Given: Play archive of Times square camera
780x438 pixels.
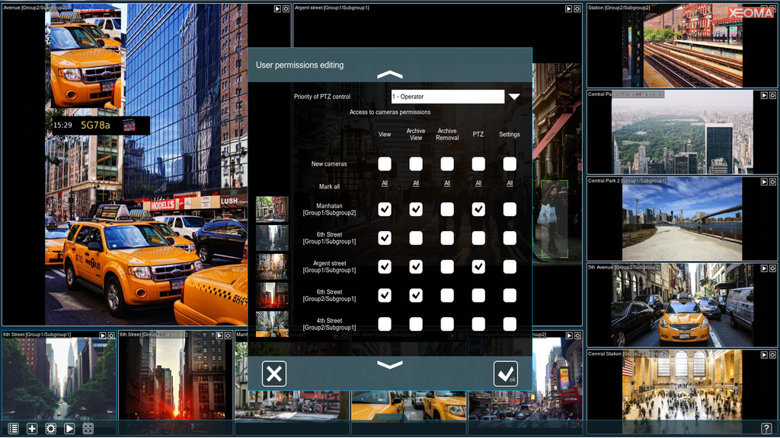Looking at the screenshot, I should pyautogui.click(x=569, y=335).
